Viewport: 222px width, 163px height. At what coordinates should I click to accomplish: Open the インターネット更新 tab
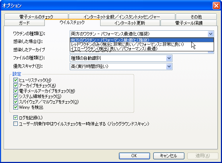pyautogui.click(x=130, y=23)
